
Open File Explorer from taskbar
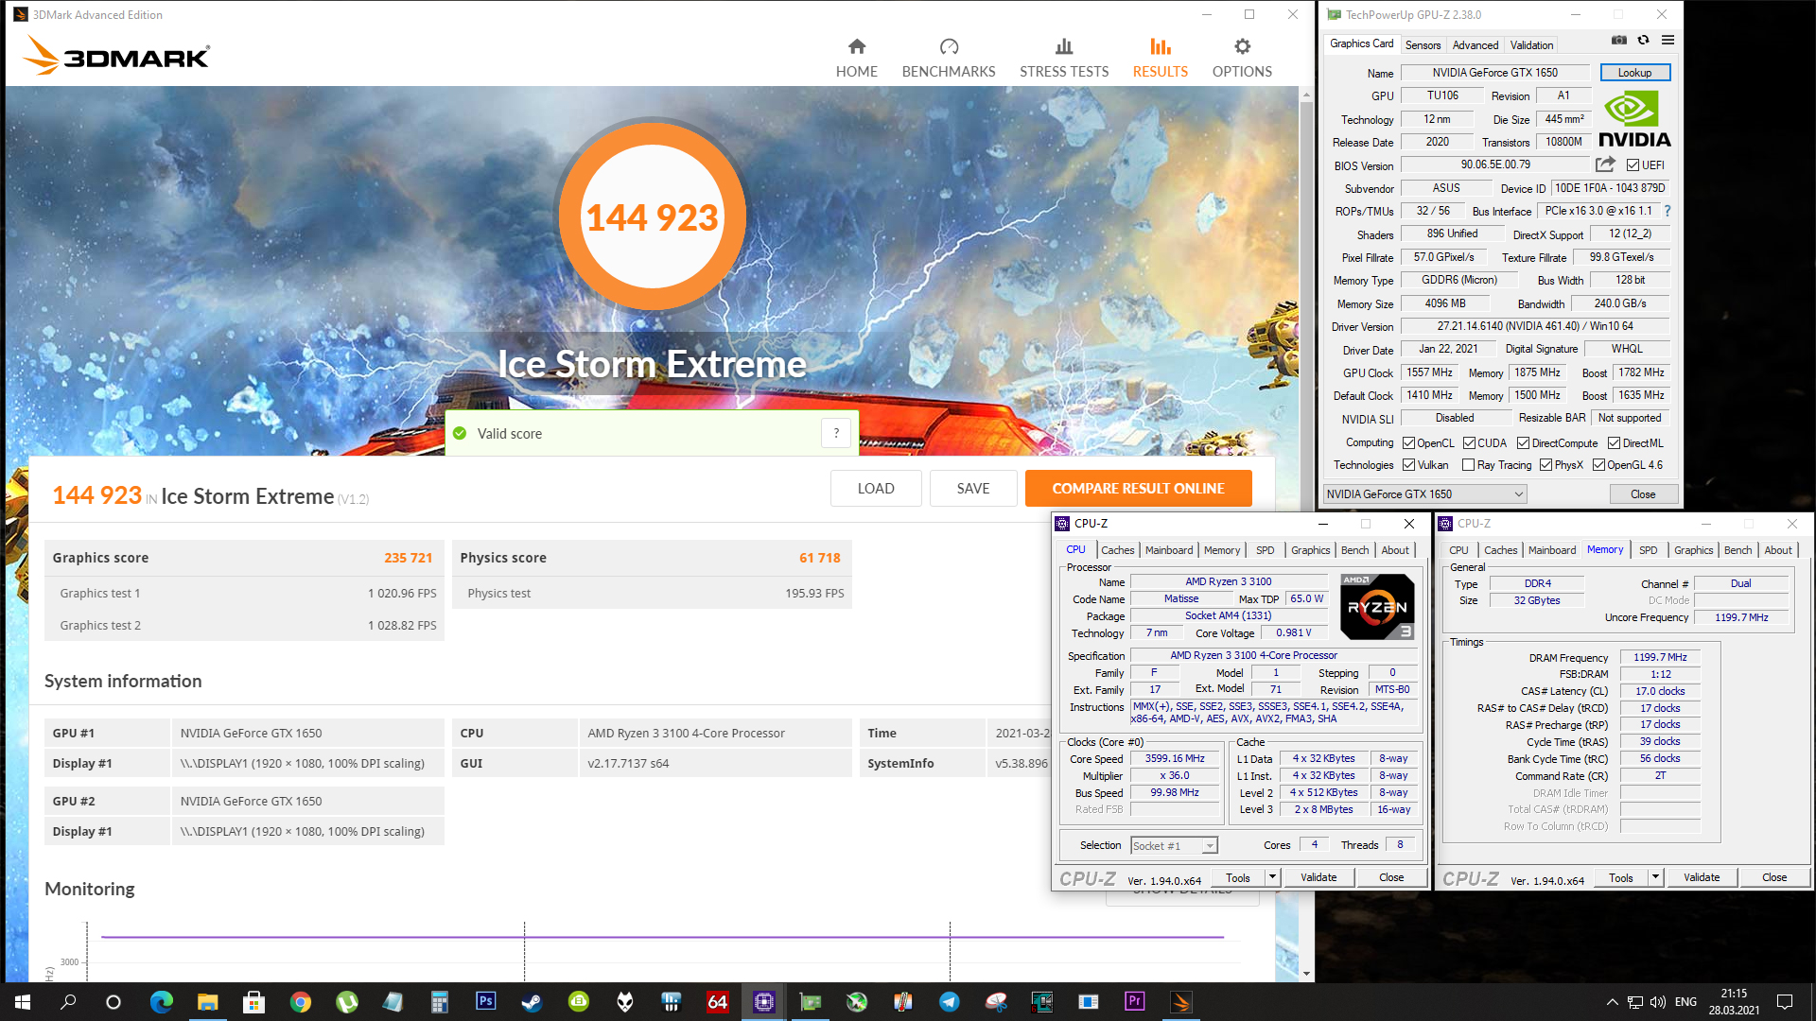(208, 1002)
